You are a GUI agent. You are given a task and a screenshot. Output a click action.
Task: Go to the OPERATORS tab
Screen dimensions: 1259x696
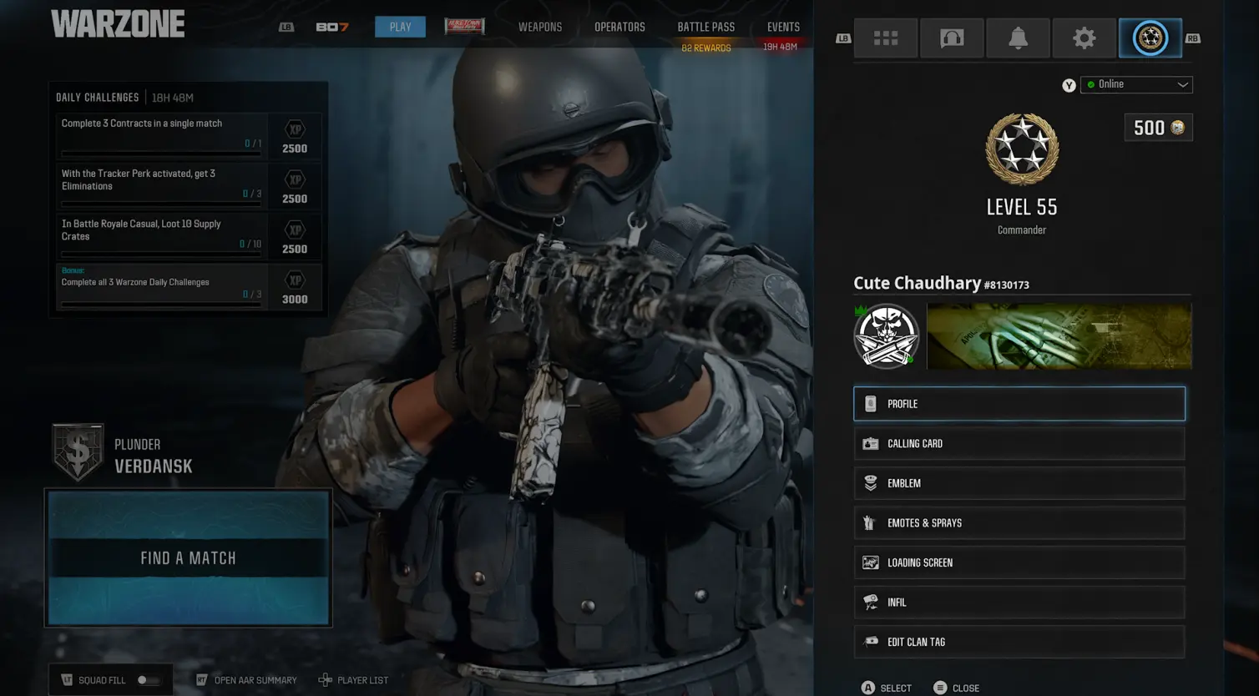[x=619, y=28]
